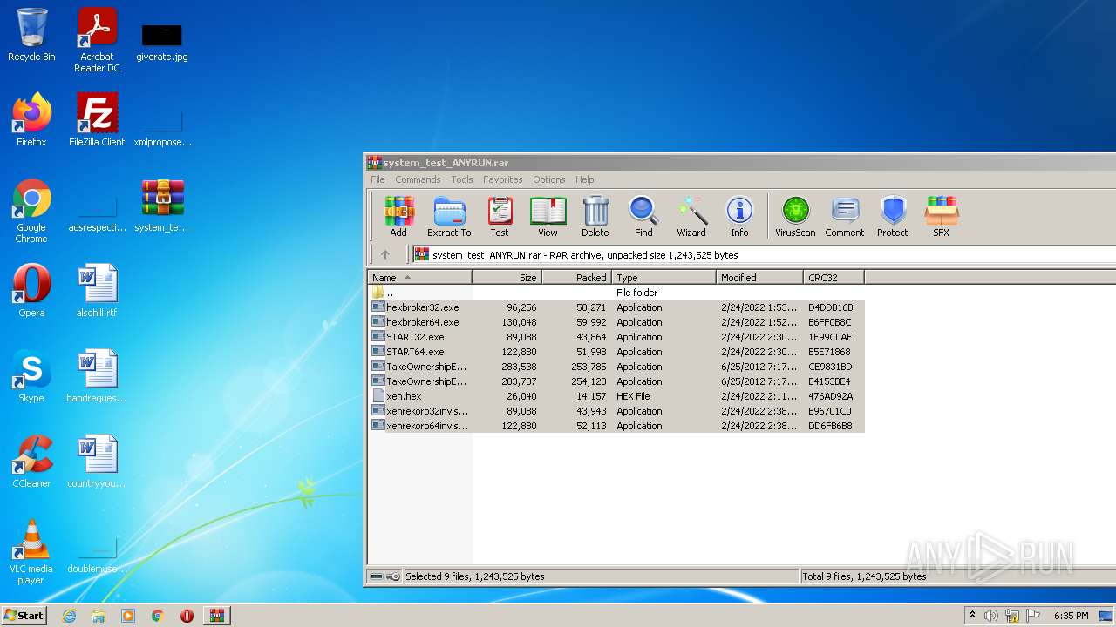Select TakeOwnershipE... row with CRC E4153BE4
Image resolution: width=1116 pixels, height=627 pixels.
(616, 381)
